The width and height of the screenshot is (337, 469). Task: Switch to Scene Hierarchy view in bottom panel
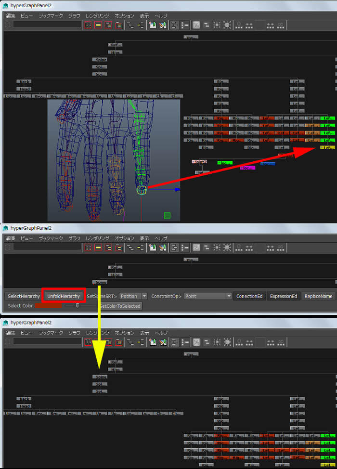130,342
